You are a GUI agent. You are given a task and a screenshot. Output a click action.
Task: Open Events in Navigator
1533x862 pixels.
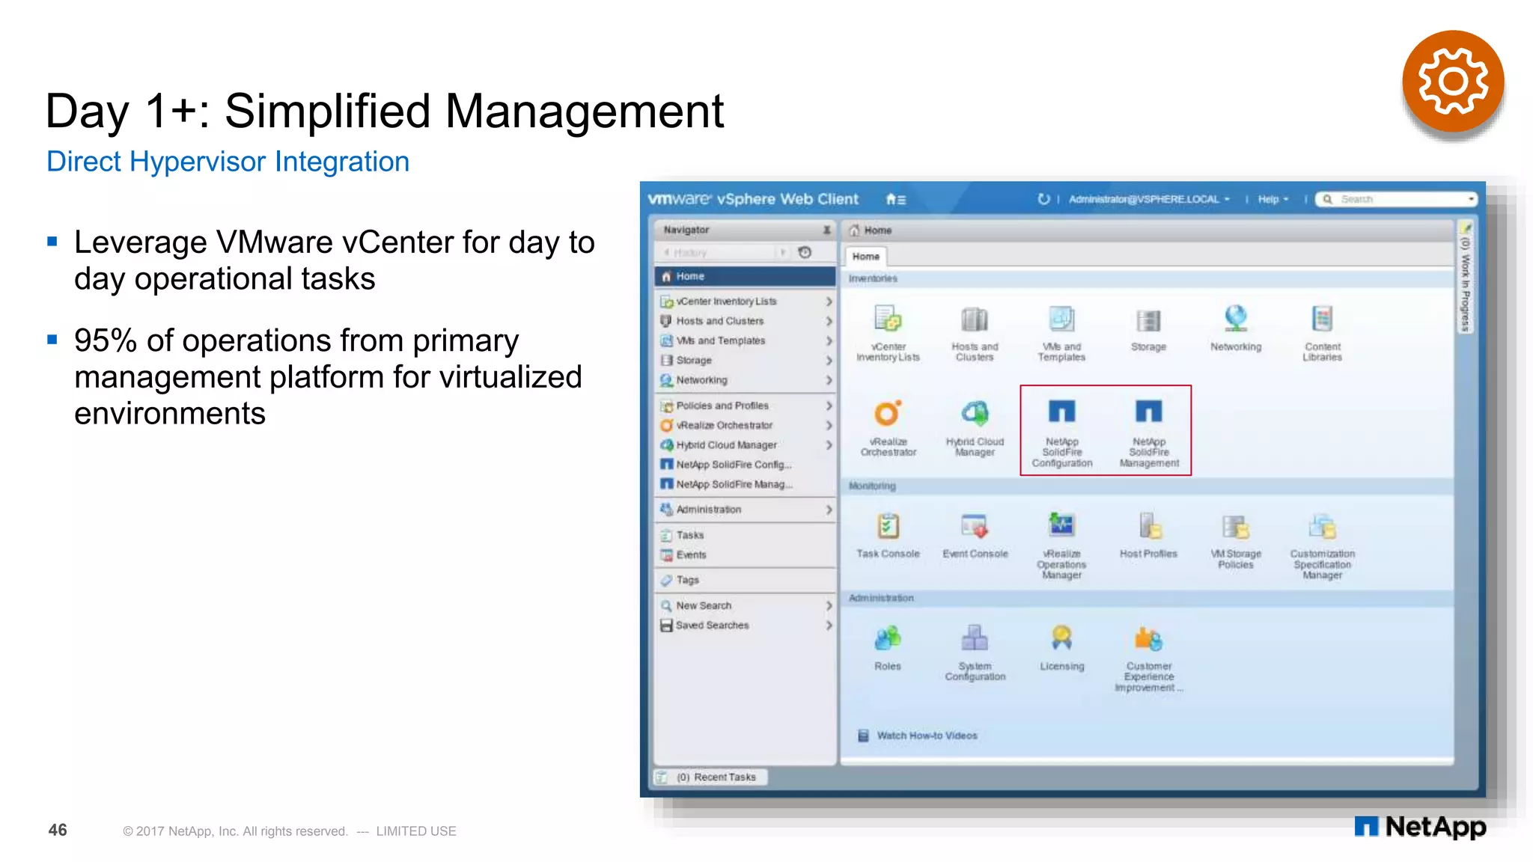[745, 554]
